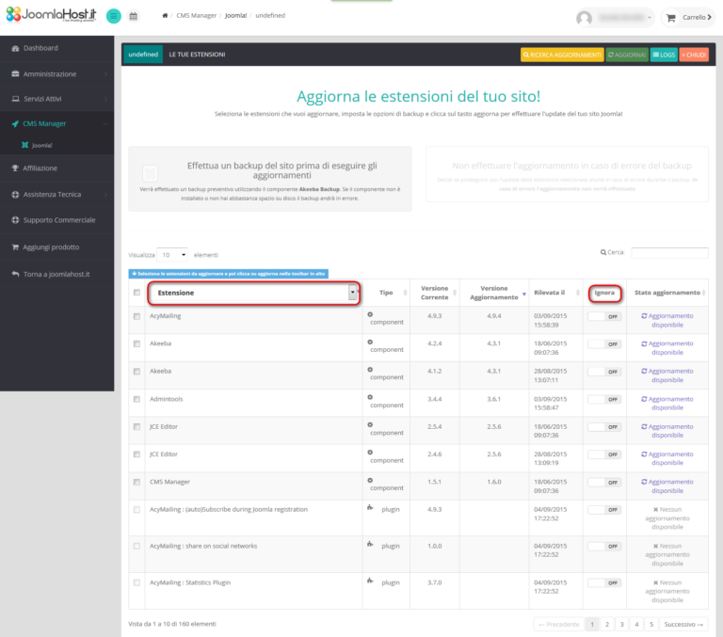The width and height of the screenshot is (723, 637).
Task: Click the search magnifier icon near Cerca
Action: click(x=603, y=252)
